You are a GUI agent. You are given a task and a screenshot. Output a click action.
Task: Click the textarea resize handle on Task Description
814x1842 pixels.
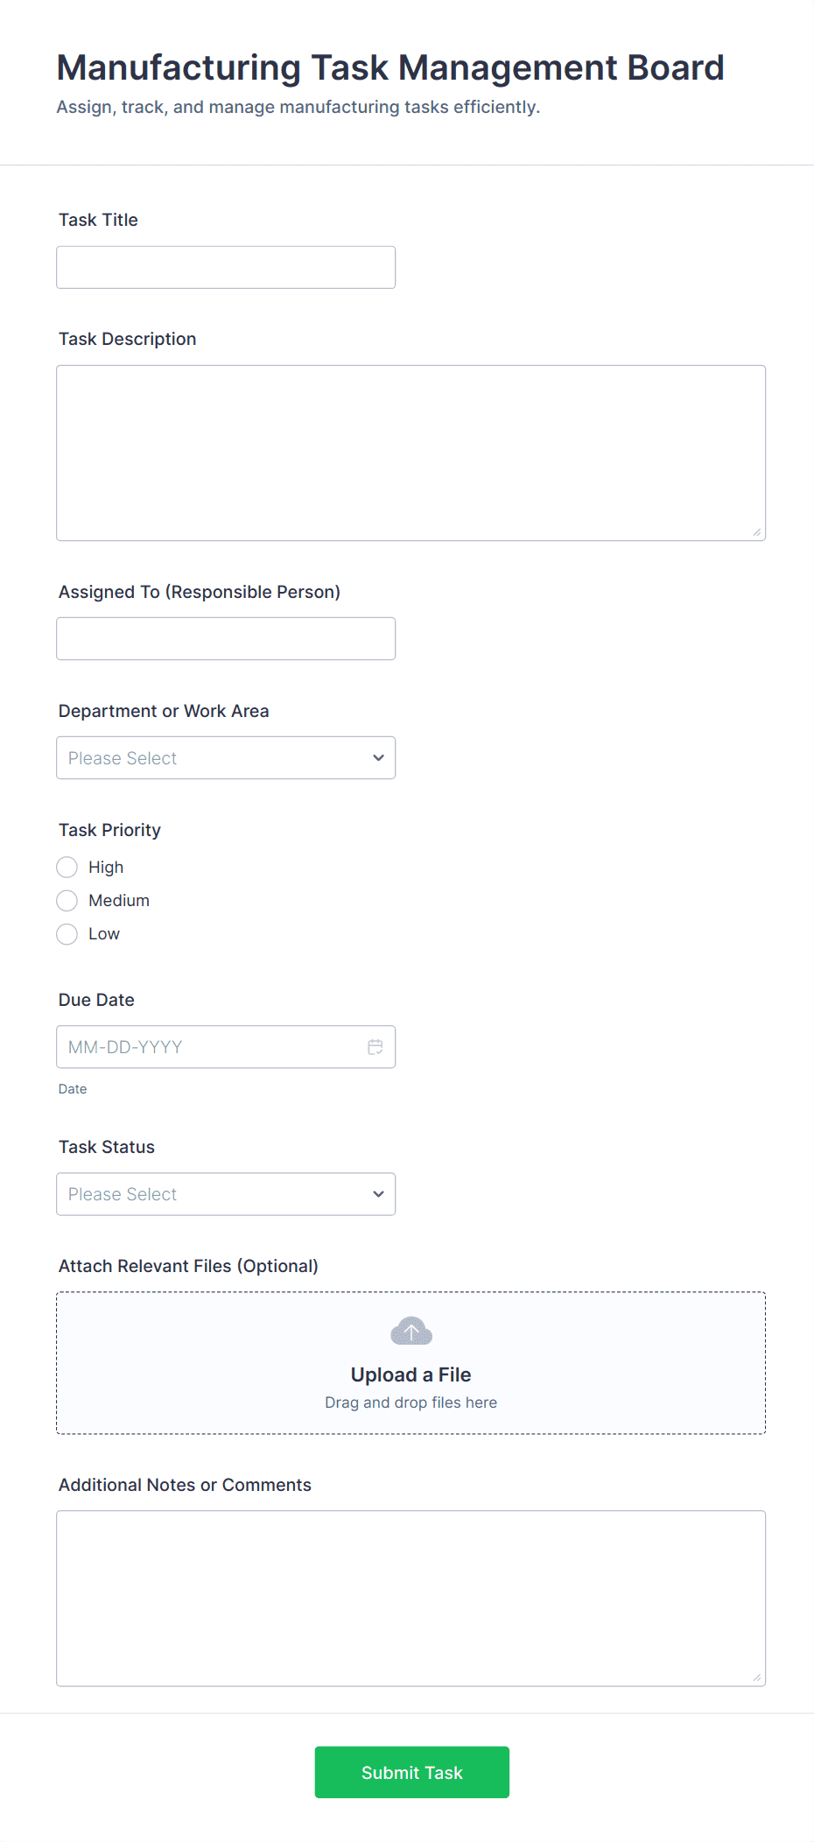click(758, 532)
